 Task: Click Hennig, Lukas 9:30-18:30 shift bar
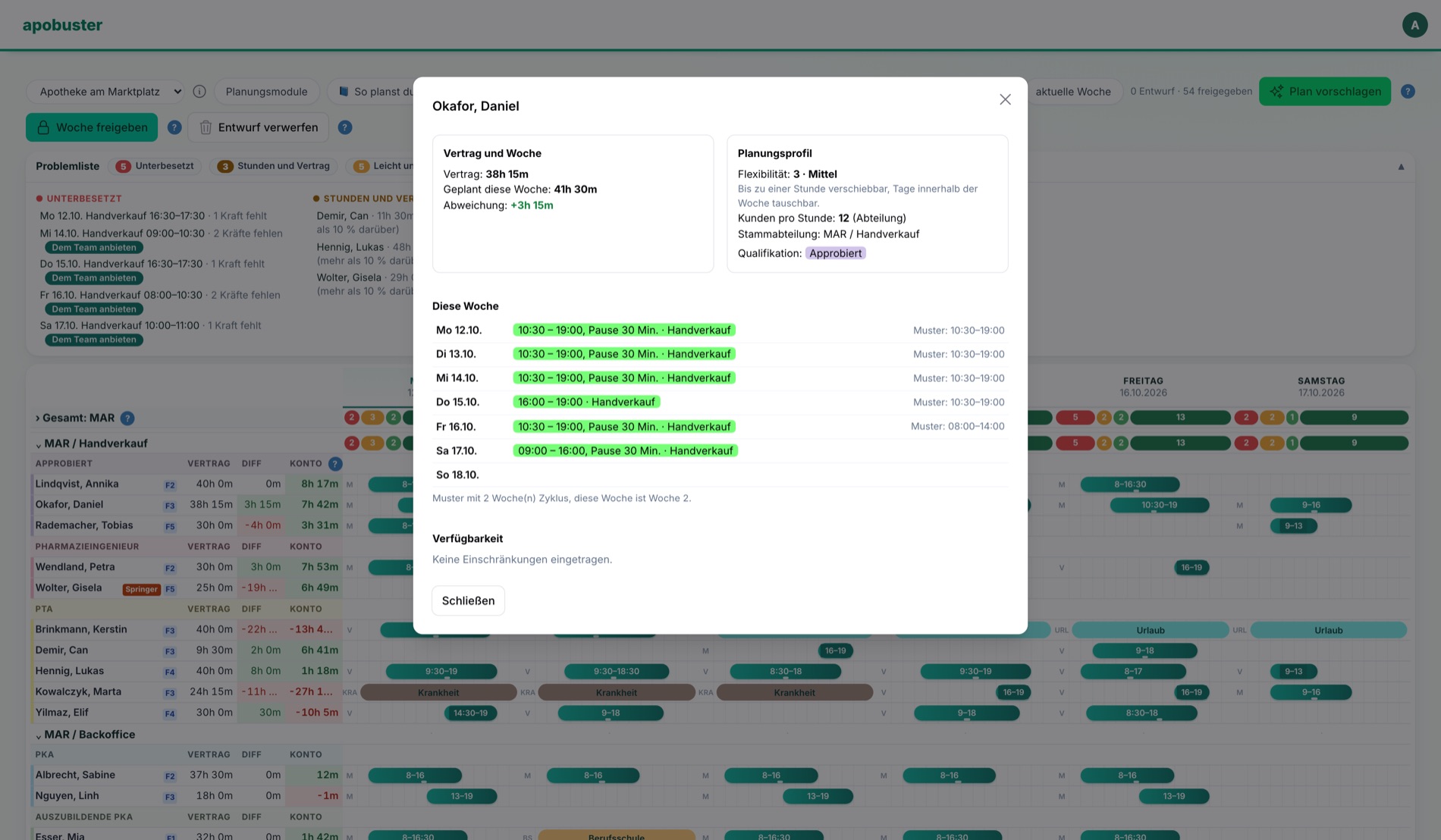point(617,672)
